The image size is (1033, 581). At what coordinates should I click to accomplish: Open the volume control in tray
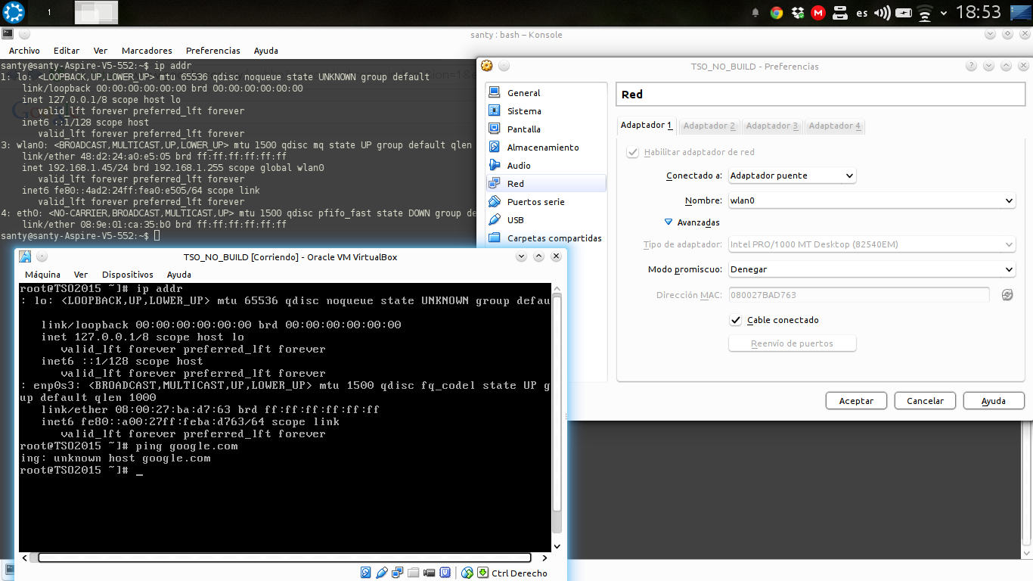coord(883,13)
